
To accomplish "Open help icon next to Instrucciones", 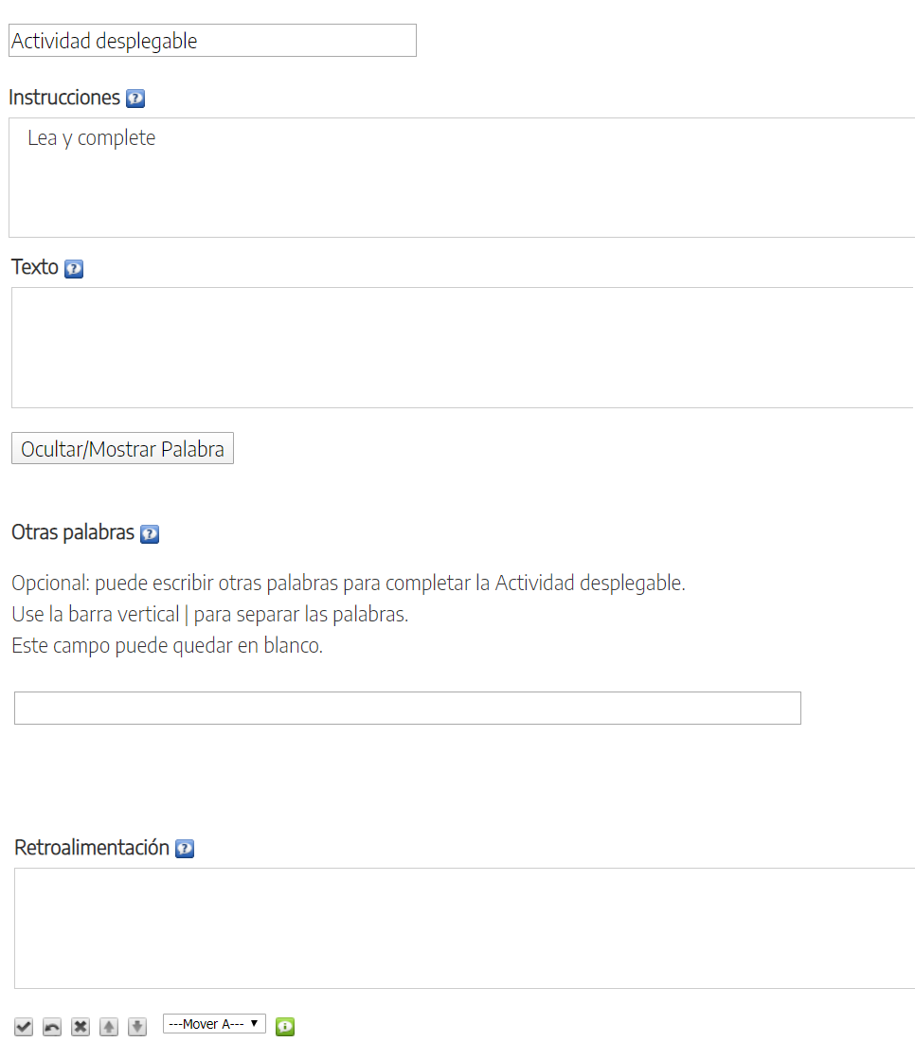I will point(135,99).
